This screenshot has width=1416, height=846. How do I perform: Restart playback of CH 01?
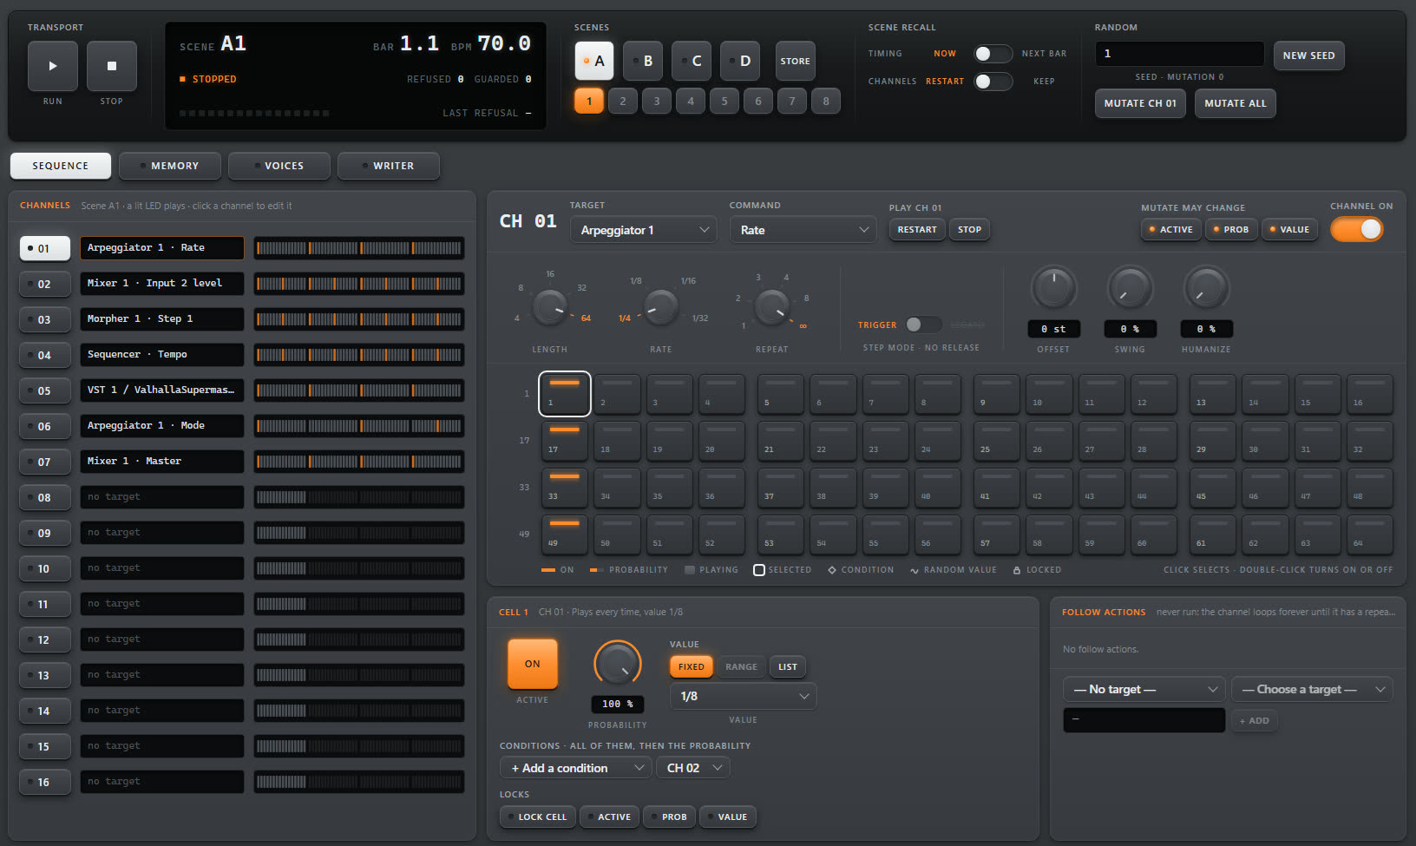917,230
